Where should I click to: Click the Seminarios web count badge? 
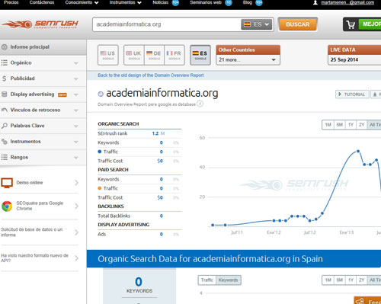(x=229, y=3)
